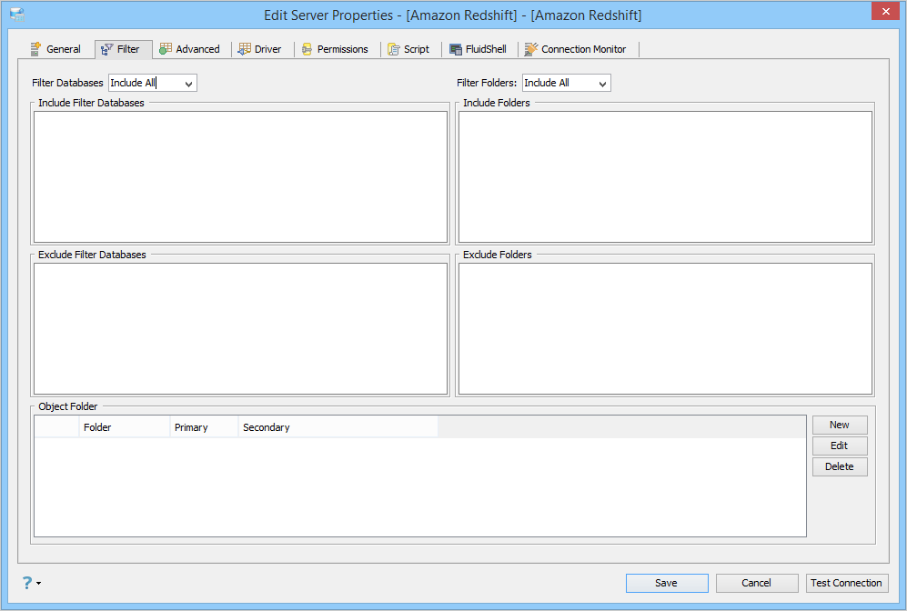The image size is (907, 611).
Task: Click the help question mark icon
Action: click(26, 583)
